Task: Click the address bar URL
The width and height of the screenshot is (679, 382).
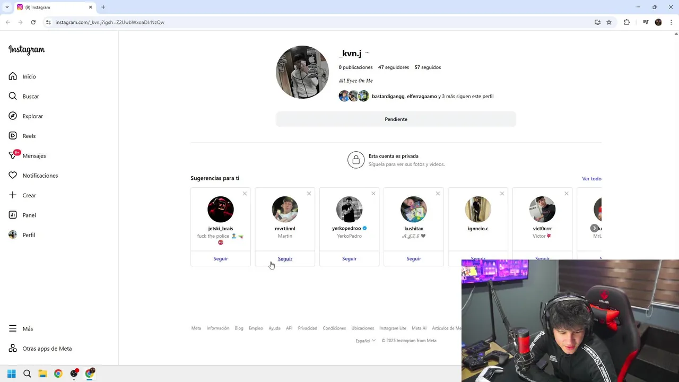Action: click(110, 22)
